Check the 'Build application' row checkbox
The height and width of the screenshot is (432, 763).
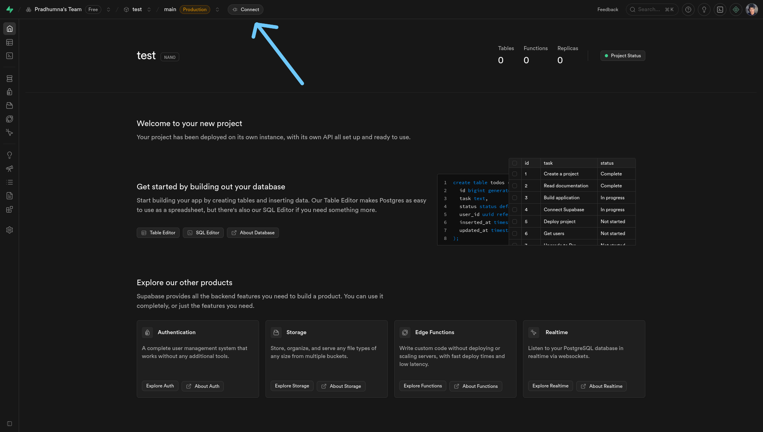pyautogui.click(x=515, y=198)
